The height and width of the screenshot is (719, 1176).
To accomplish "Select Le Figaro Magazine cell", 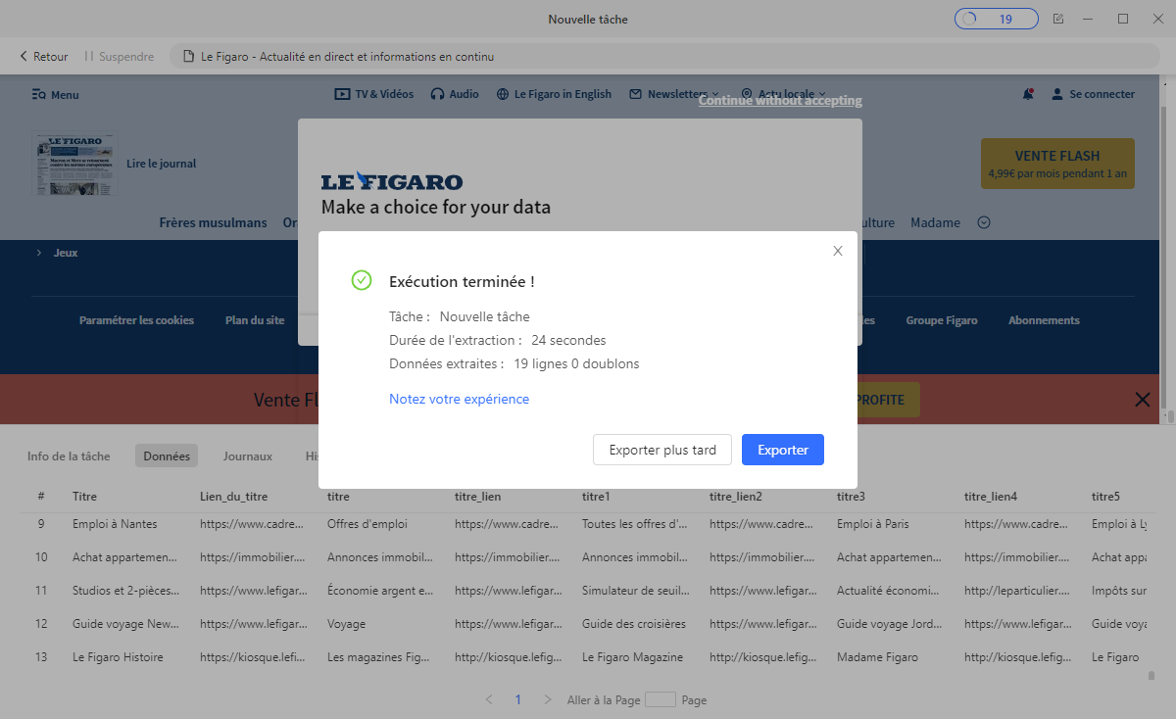I will pos(632,657).
